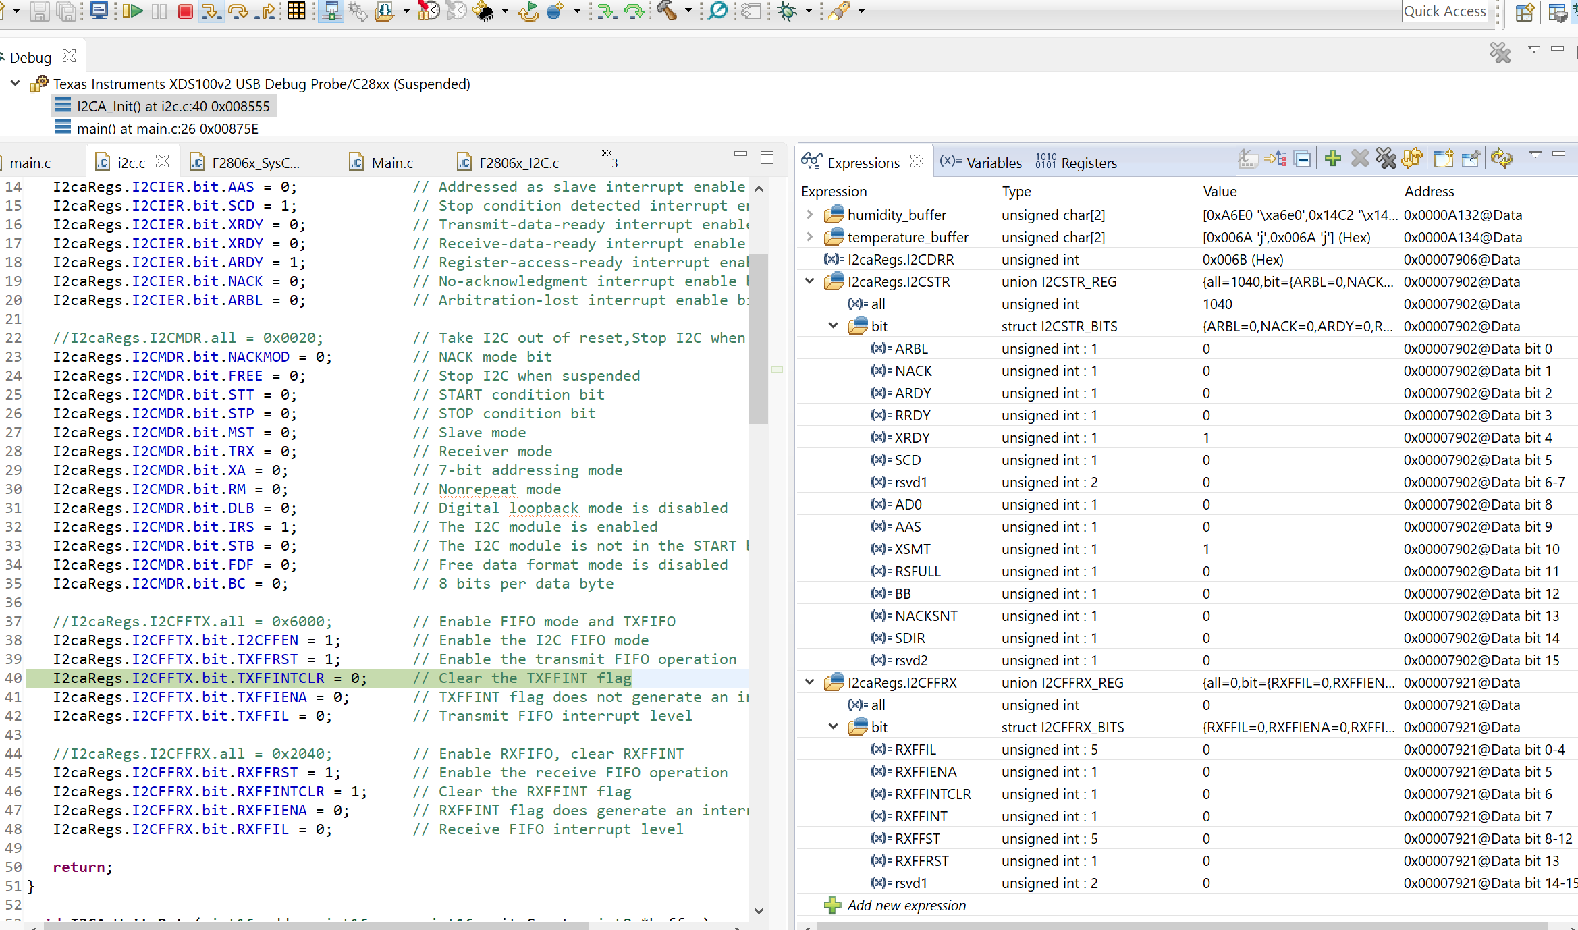Click the Quick Access search field

pyautogui.click(x=1444, y=11)
